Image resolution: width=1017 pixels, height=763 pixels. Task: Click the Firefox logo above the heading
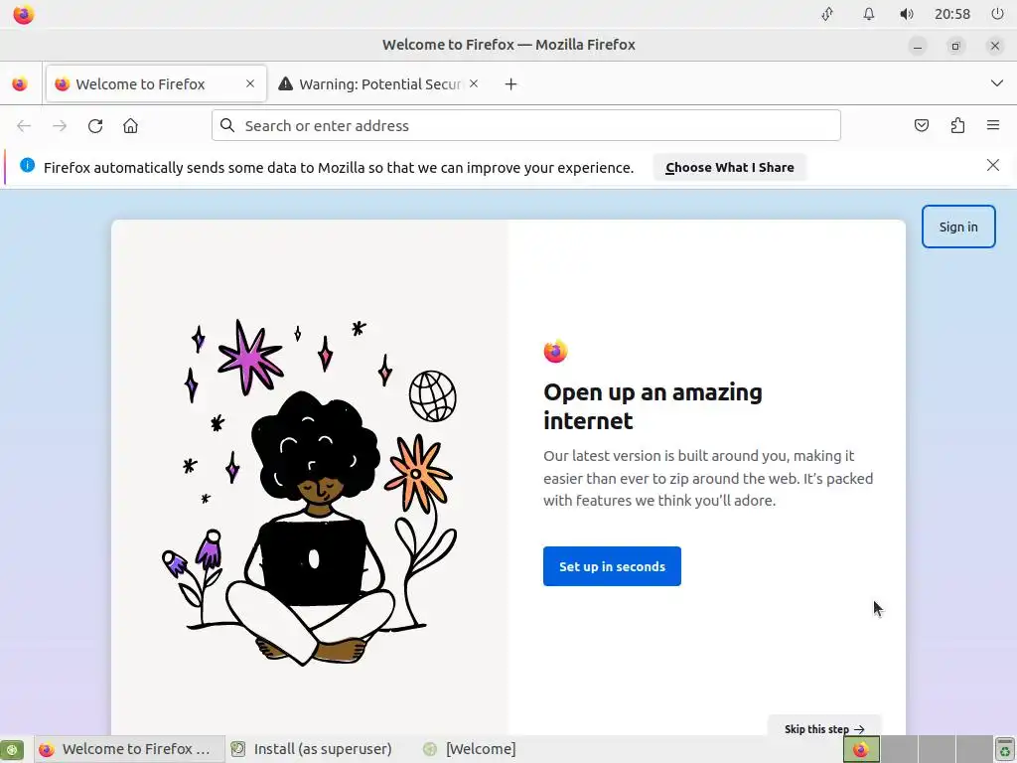pos(555,351)
